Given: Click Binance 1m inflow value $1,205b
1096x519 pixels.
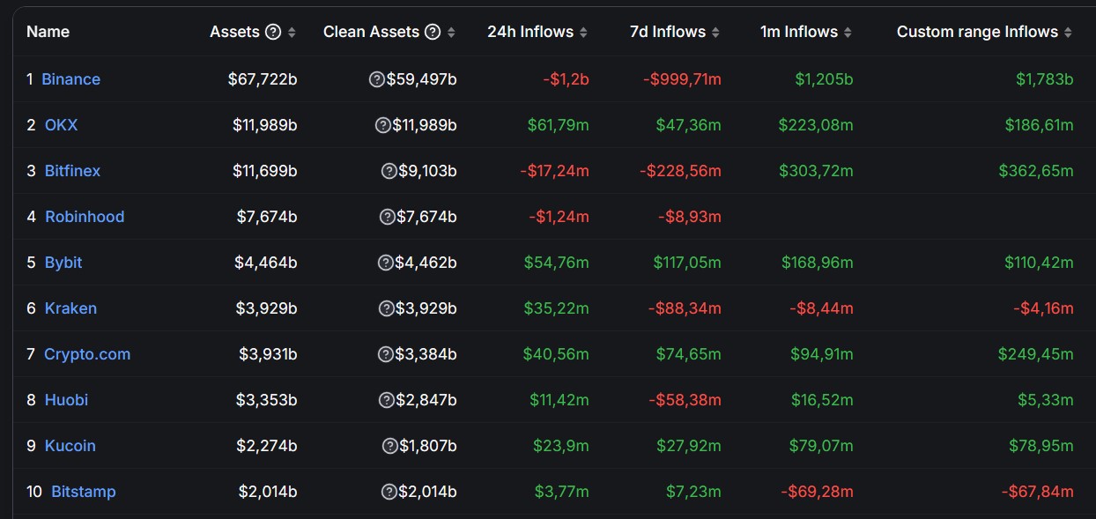Looking at the screenshot, I should [825, 79].
